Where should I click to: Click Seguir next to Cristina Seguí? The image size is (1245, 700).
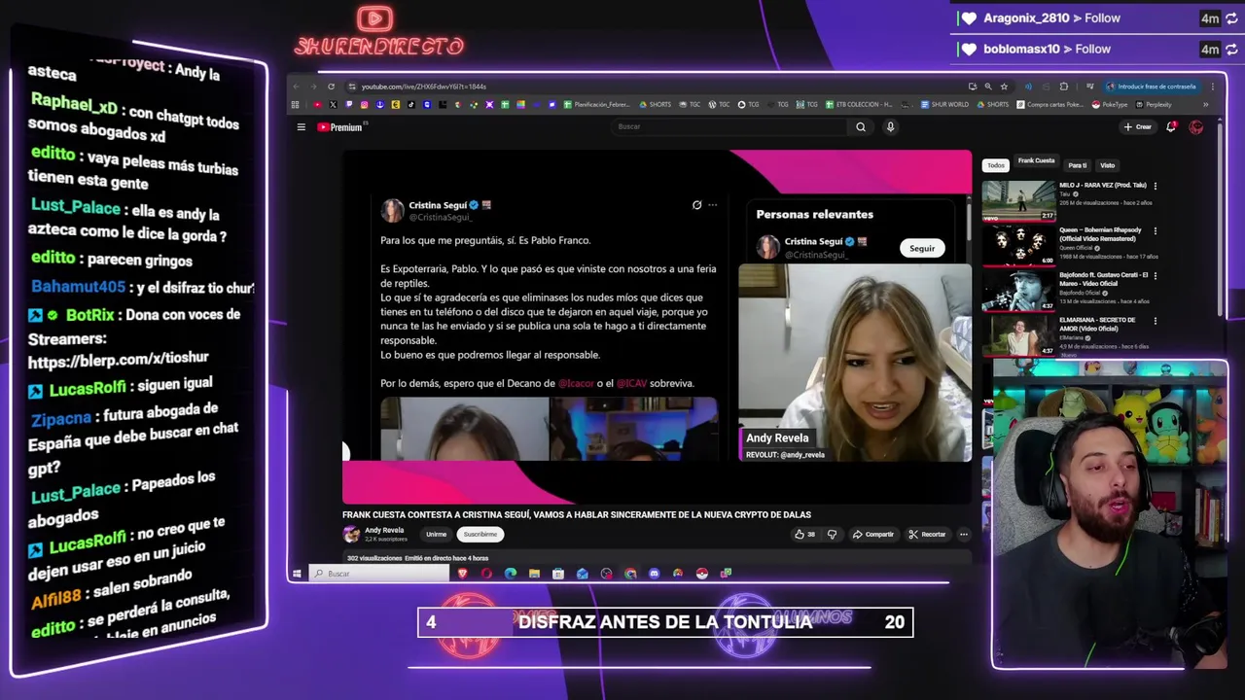[x=922, y=248]
